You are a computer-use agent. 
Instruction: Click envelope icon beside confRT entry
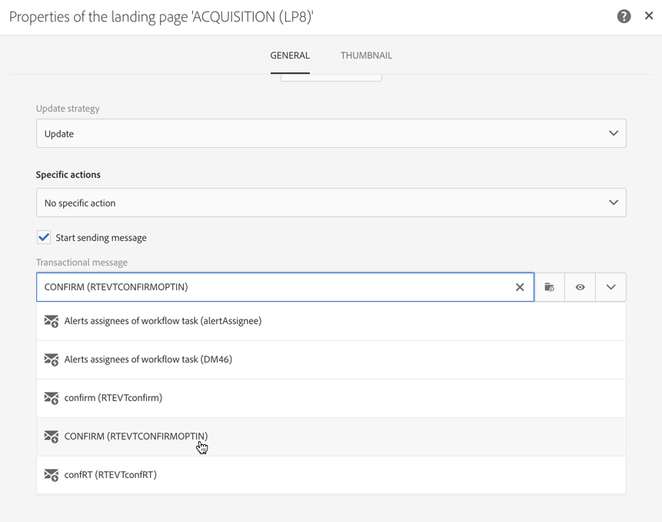52,475
